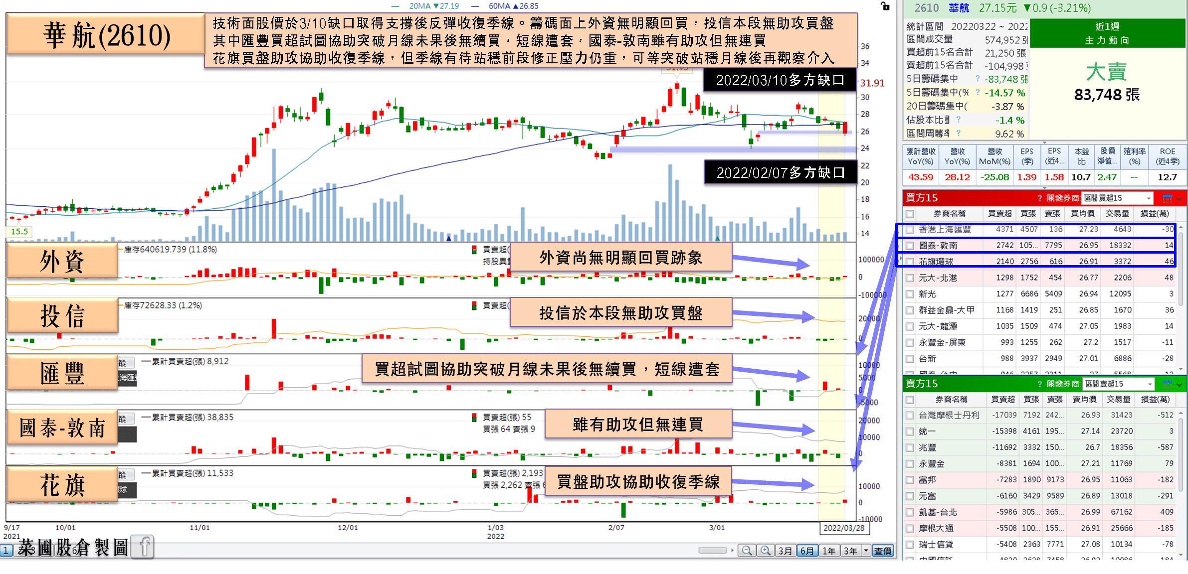Click the help icon beside 5日籌碼集中
Image resolution: width=1188 pixels, height=574 pixels.
tap(978, 79)
